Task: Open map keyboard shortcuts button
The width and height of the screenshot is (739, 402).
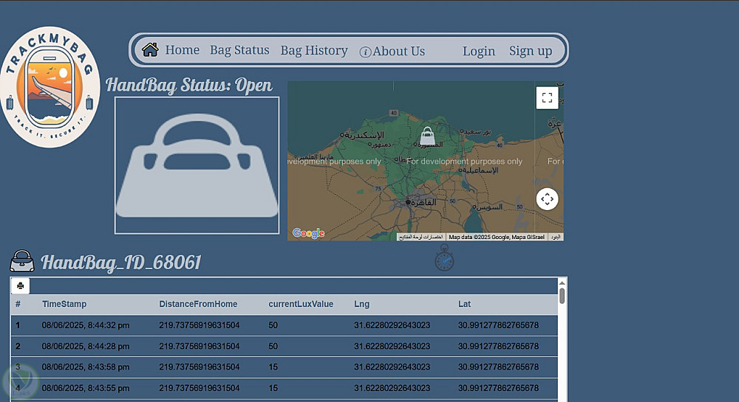Action: point(420,237)
